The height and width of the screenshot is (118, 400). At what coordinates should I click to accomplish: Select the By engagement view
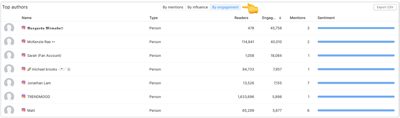click(x=225, y=7)
